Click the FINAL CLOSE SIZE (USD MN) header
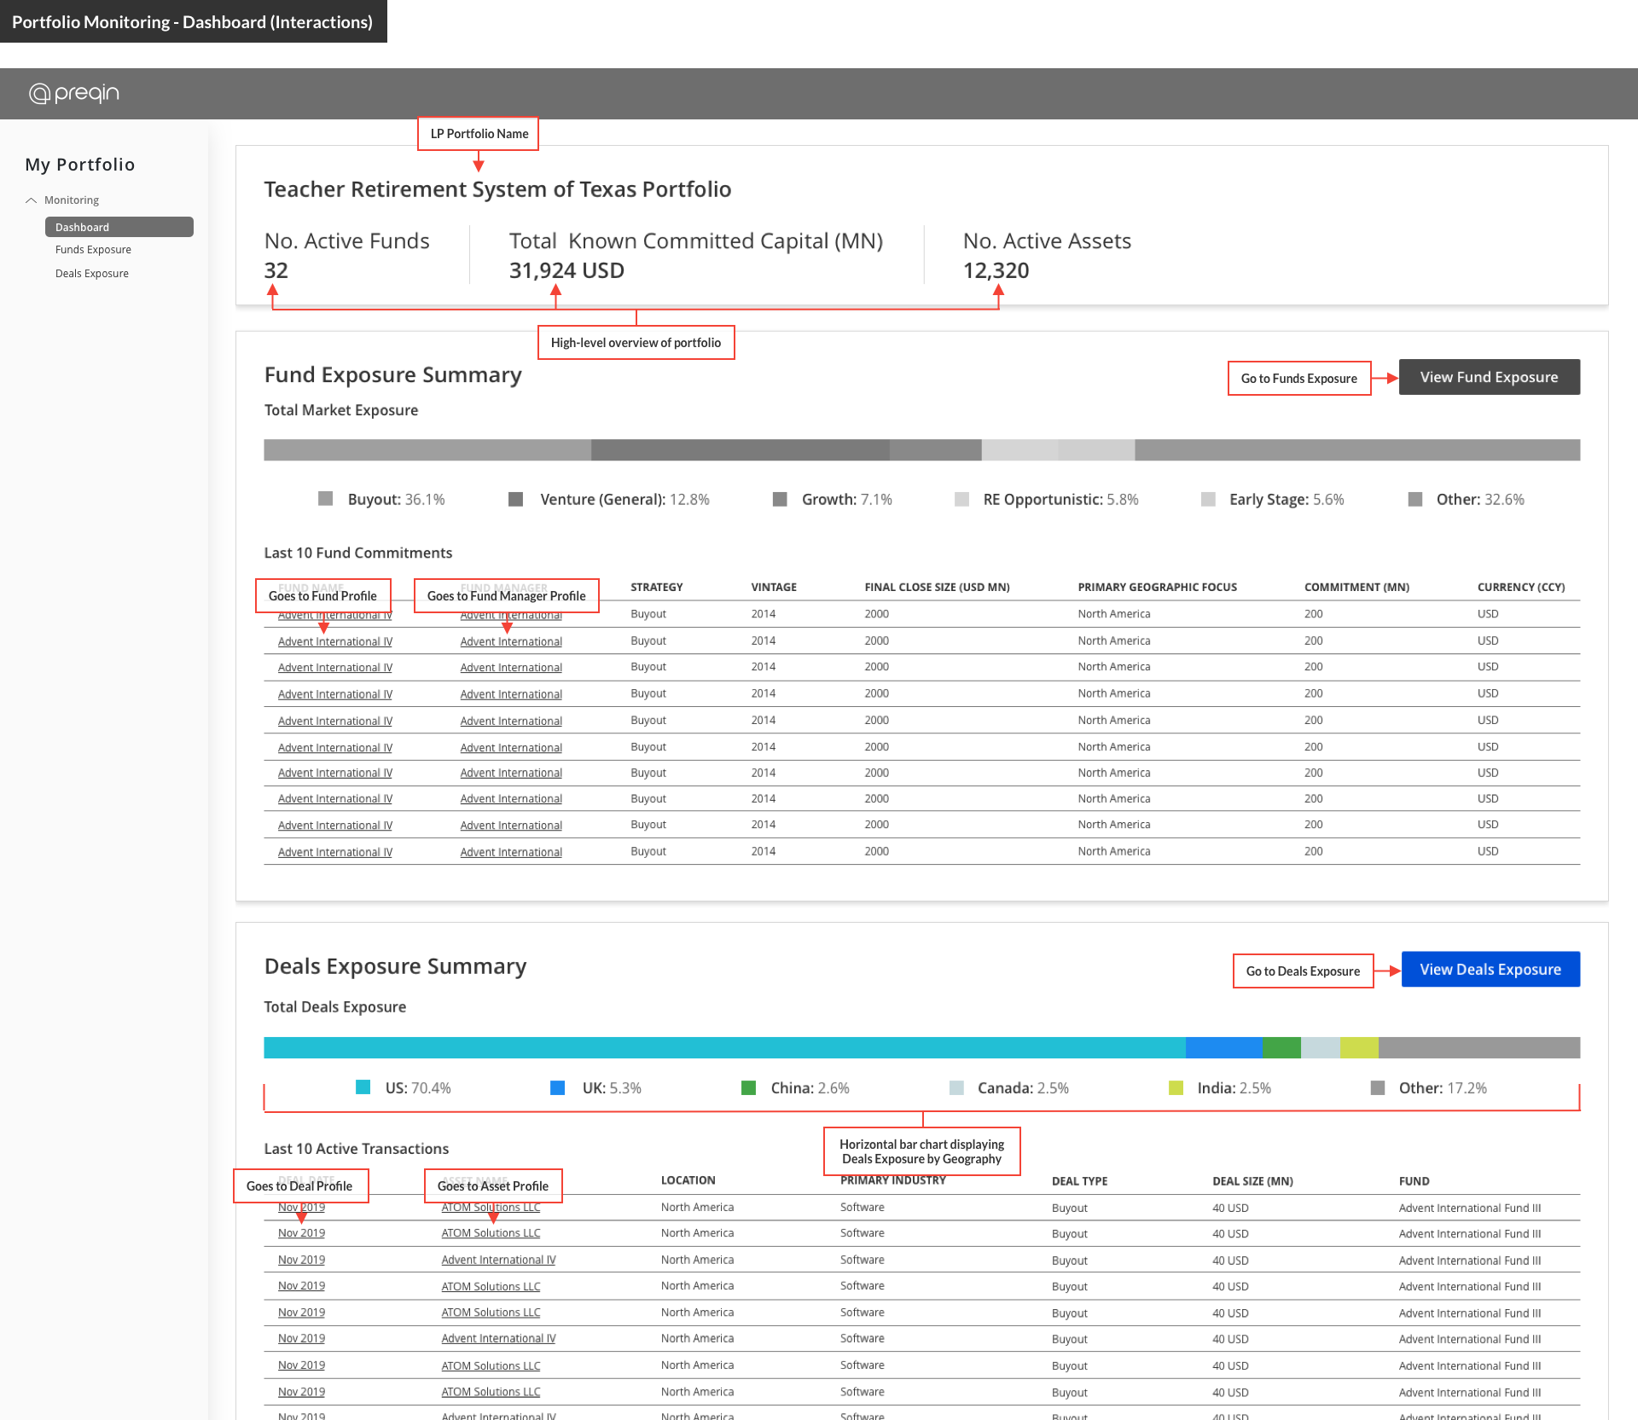 click(937, 588)
